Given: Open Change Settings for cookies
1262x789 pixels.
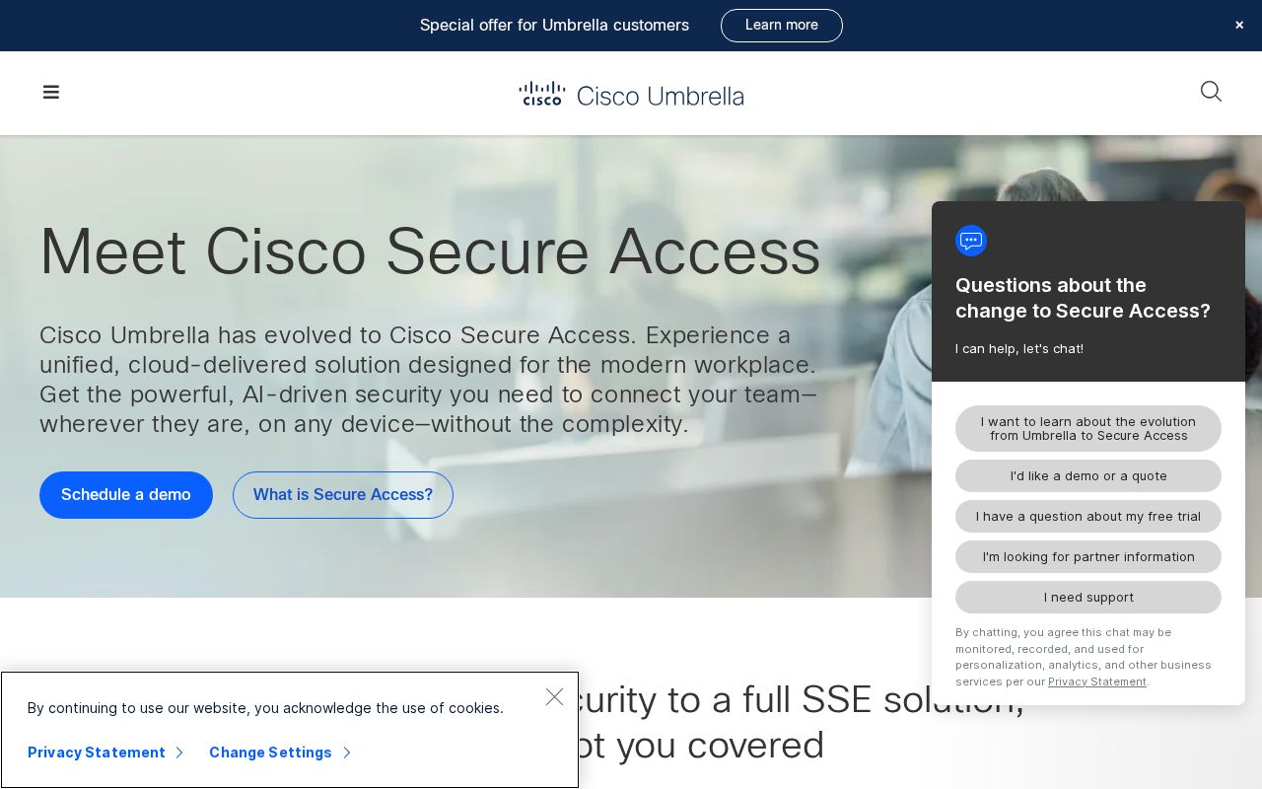Looking at the screenshot, I should click(x=280, y=753).
